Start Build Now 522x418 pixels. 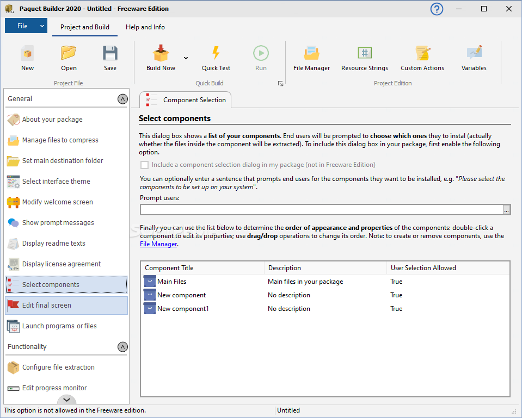point(161,59)
